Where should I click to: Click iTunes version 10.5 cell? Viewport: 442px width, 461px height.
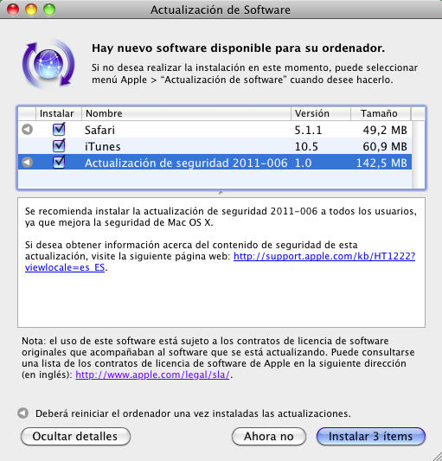pyautogui.click(x=306, y=146)
